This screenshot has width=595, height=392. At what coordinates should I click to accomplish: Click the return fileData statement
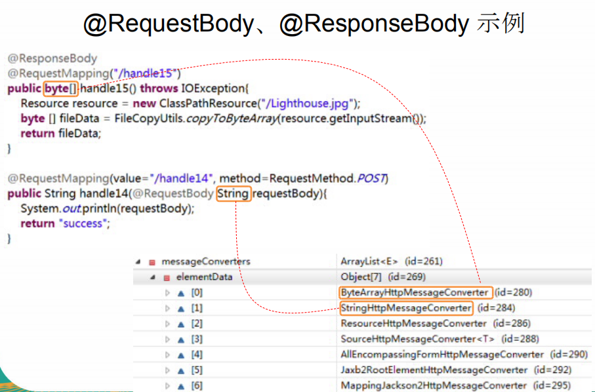coord(61,134)
